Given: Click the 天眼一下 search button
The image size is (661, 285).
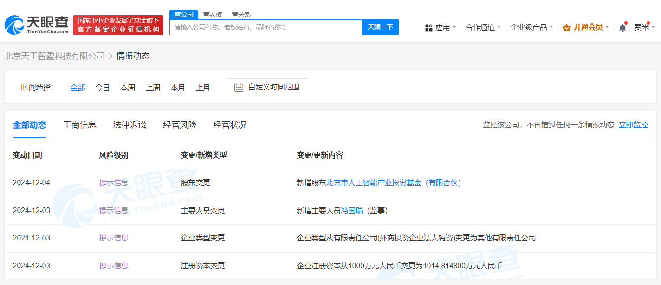Looking at the screenshot, I should (380, 27).
